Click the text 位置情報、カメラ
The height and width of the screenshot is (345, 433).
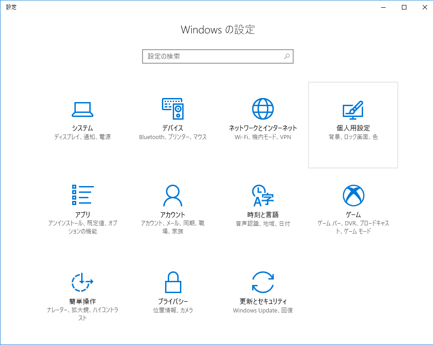173,310
